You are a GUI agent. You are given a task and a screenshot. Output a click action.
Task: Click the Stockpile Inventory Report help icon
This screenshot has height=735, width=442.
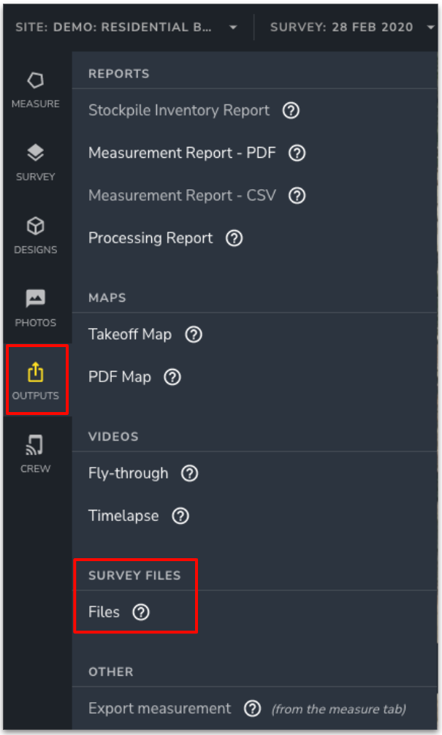coord(290,110)
